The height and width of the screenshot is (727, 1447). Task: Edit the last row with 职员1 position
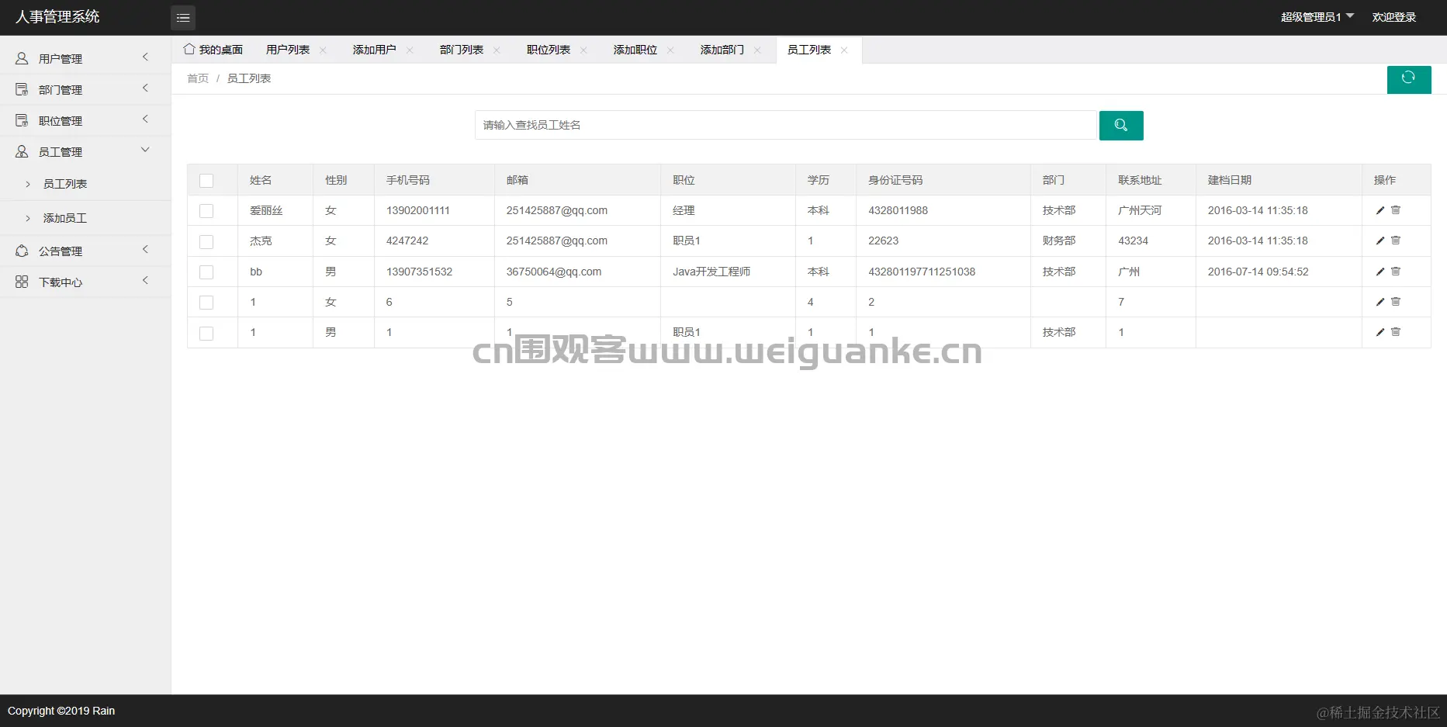(1380, 332)
